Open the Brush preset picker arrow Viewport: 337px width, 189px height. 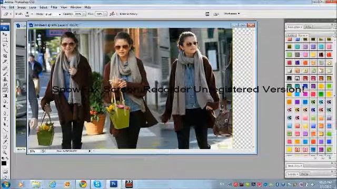32,14
